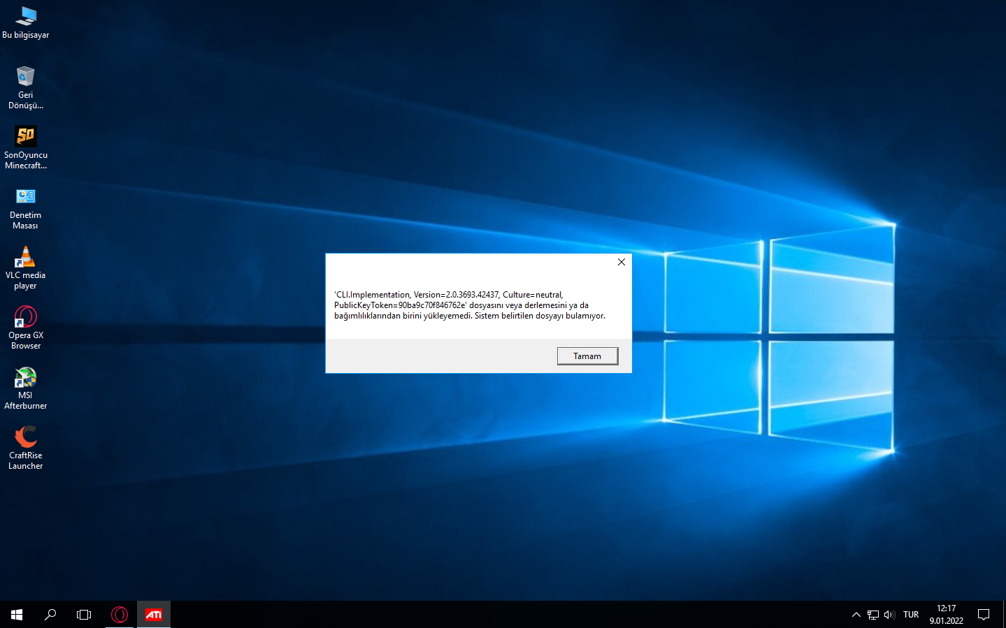Screen dimensions: 1006x628
Task: Change the TUR input language
Action: [911, 615]
